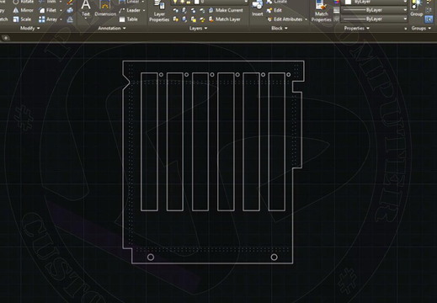
Task: Select the bottom-left mounting hole circle
Action: coord(151,257)
